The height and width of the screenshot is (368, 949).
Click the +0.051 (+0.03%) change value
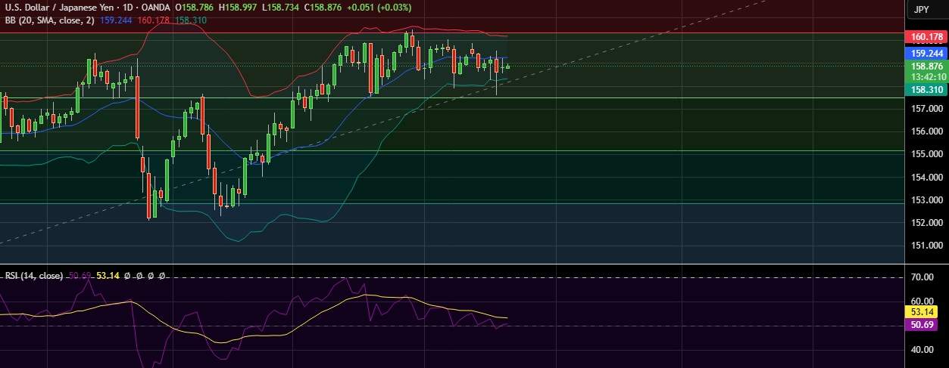coord(381,7)
